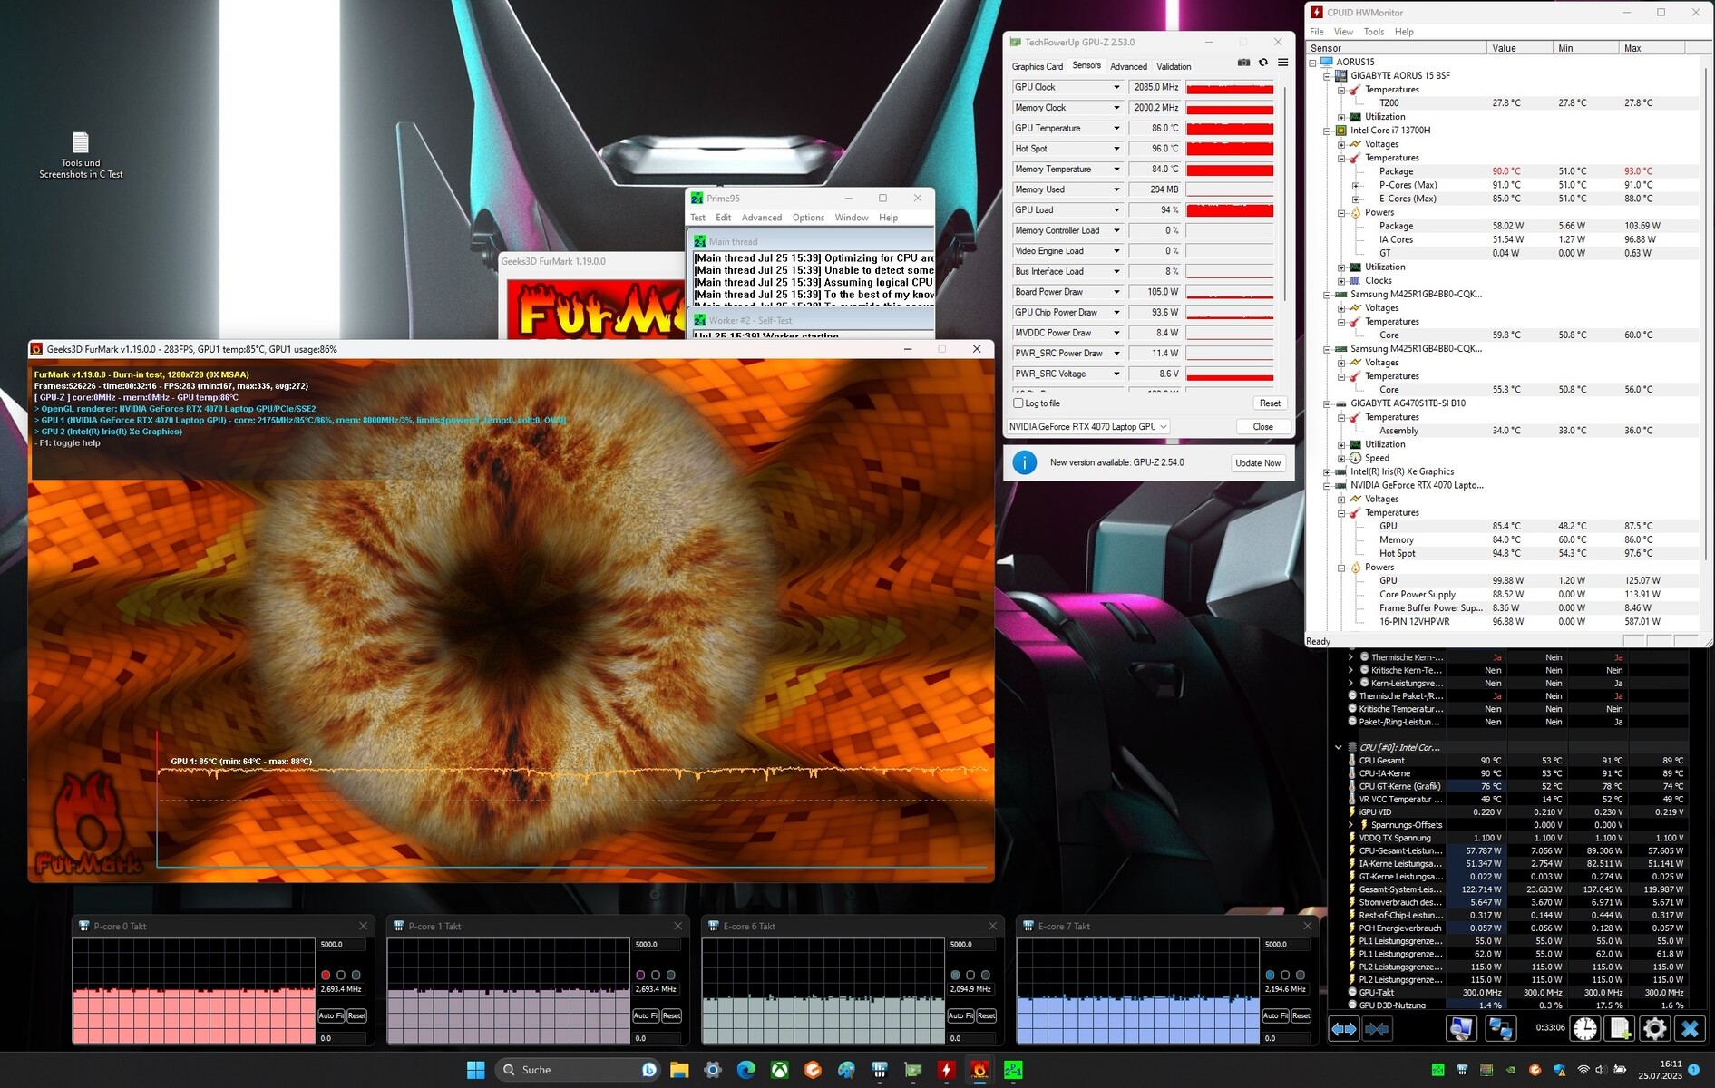
Task: Open the orange Gigabyte Control Center taskbar icon
Action: point(813,1070)
